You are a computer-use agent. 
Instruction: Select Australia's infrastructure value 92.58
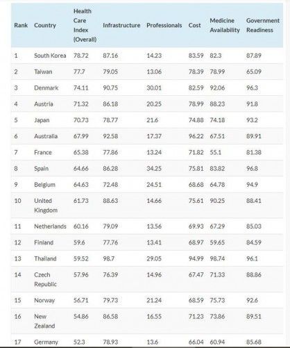click(x=110, y=136)
